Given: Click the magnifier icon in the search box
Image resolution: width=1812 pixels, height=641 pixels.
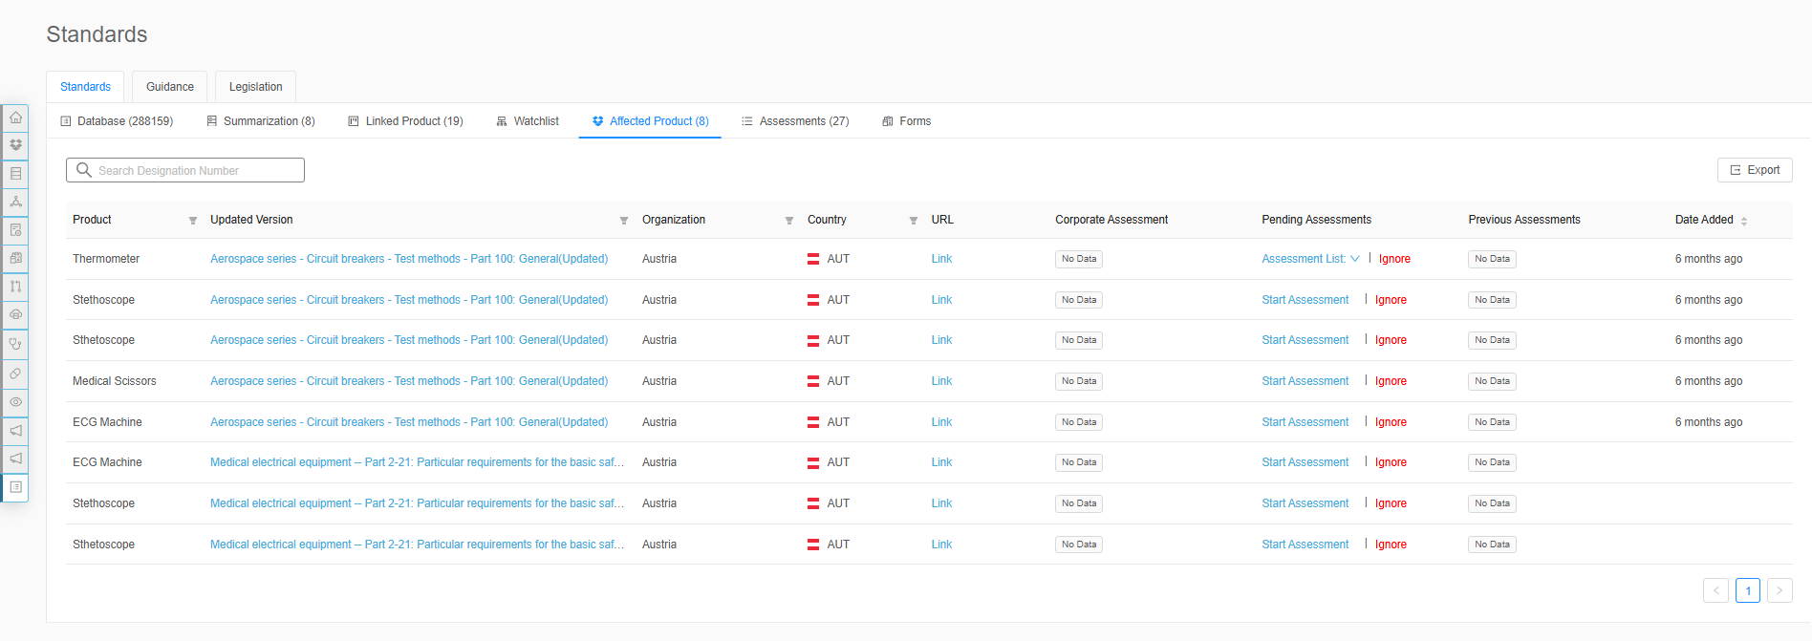Looking at the screenshot, I should pyautogui.click(x=84, y=170).
